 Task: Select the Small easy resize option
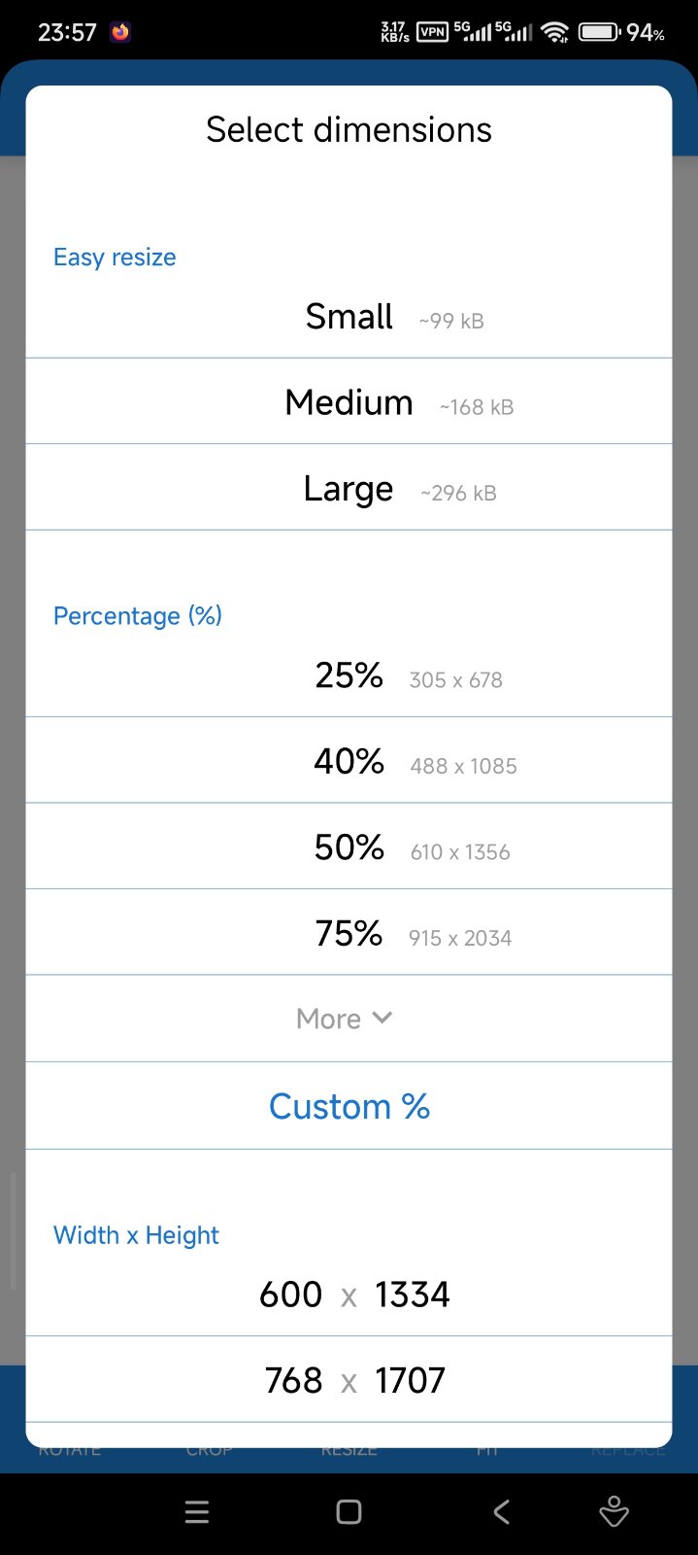click(x=349, y=317)
